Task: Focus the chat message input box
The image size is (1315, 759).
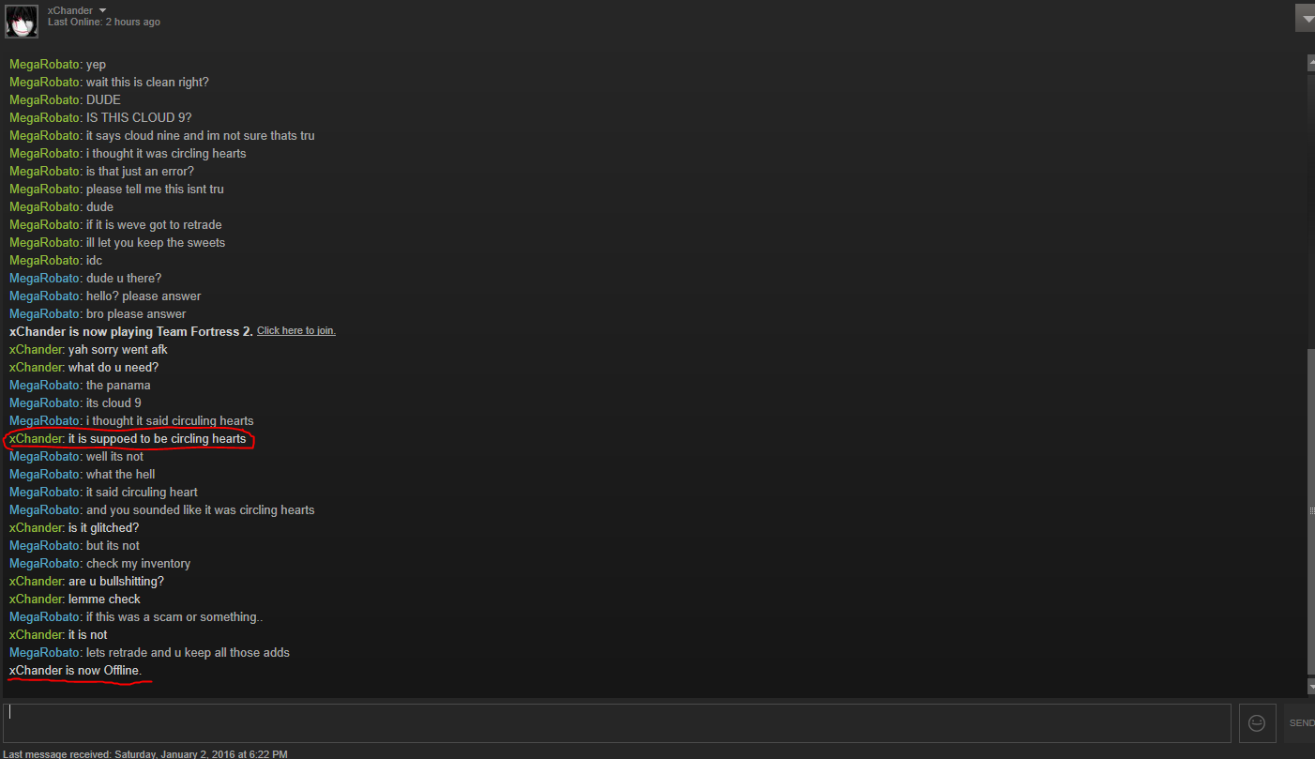Action: (617, 723)
